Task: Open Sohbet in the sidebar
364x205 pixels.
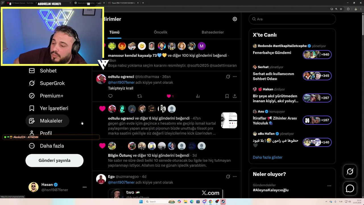Action: 43,71
